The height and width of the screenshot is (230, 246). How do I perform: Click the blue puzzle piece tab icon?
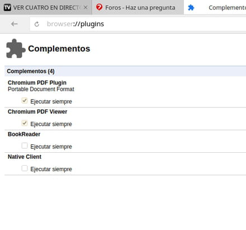tap(191, 8)
